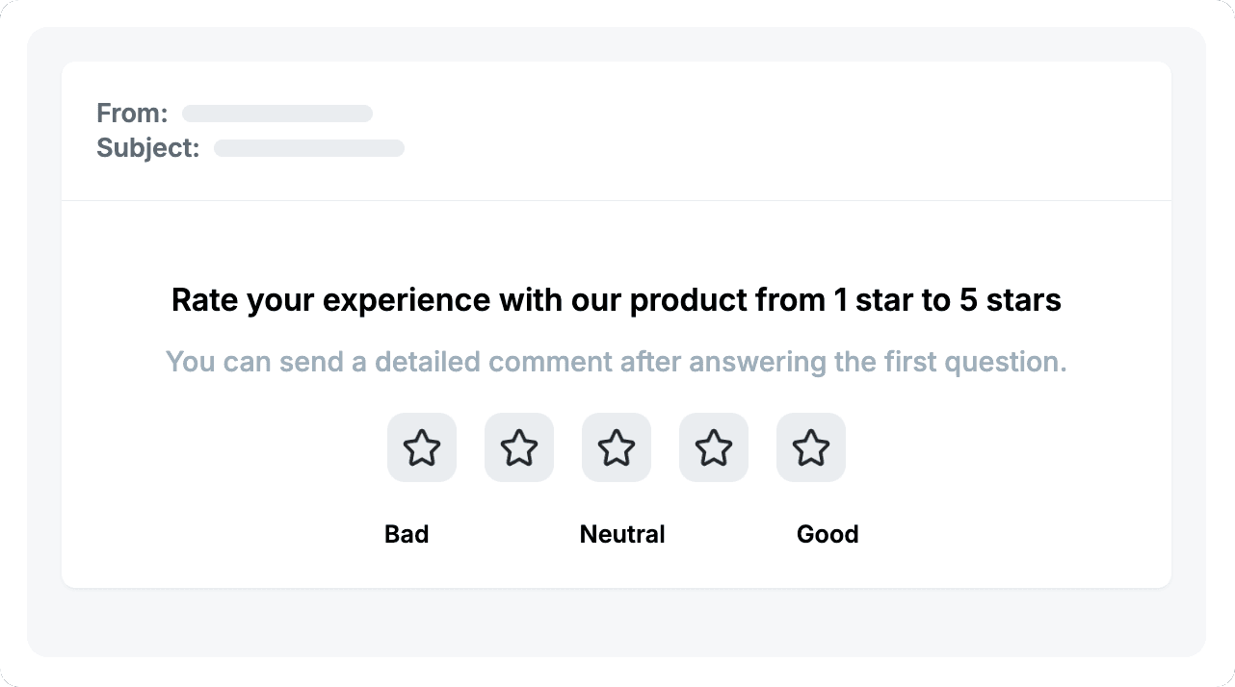Click the Good label
Screen dimensions: 1235x687
(828, 534)
